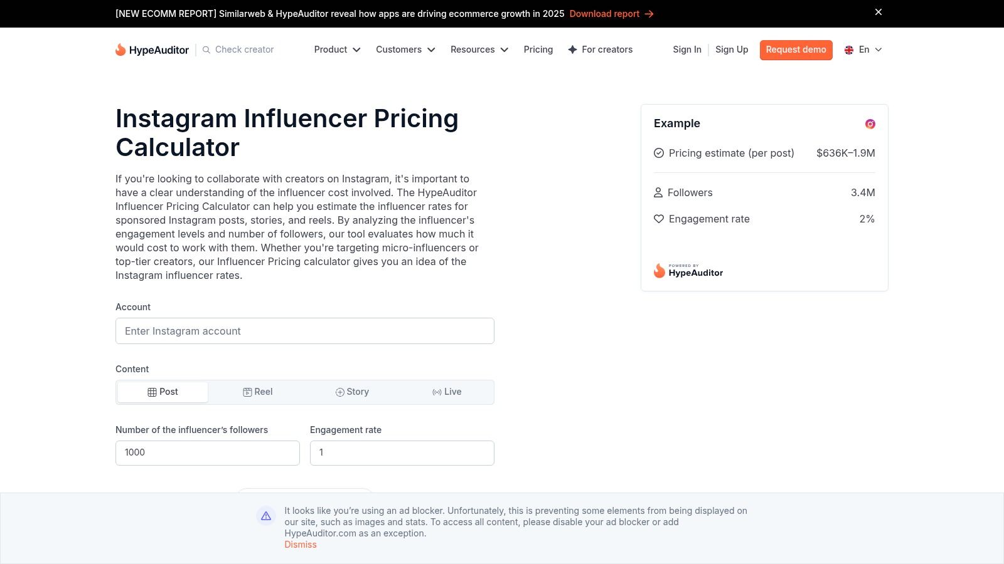Dismiss the ad blocker warning

tap(301, 545)
